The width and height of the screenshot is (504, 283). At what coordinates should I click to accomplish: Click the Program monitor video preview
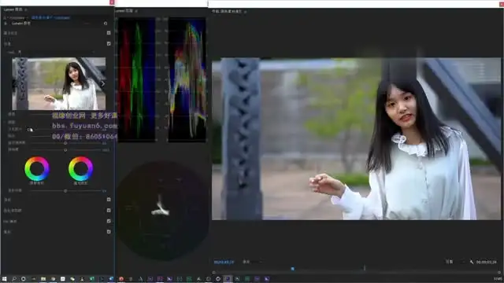(x=356, y=139)
